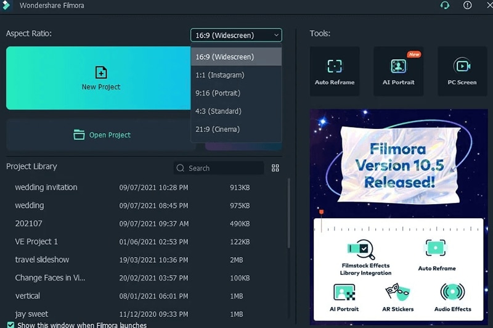Image resolution: width=493 pixels, height=328 pixels.
Task: Click the date 19/03/2021 10:36 PM
Action: click(153, 260)
